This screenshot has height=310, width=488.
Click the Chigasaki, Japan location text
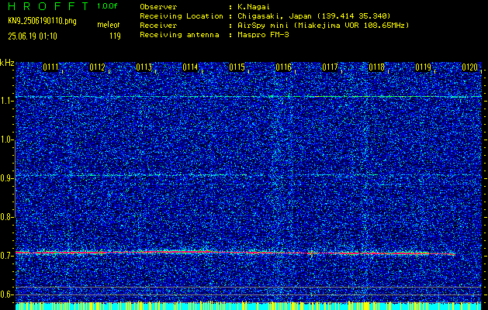pyautogui.click(x=313, y=16)
